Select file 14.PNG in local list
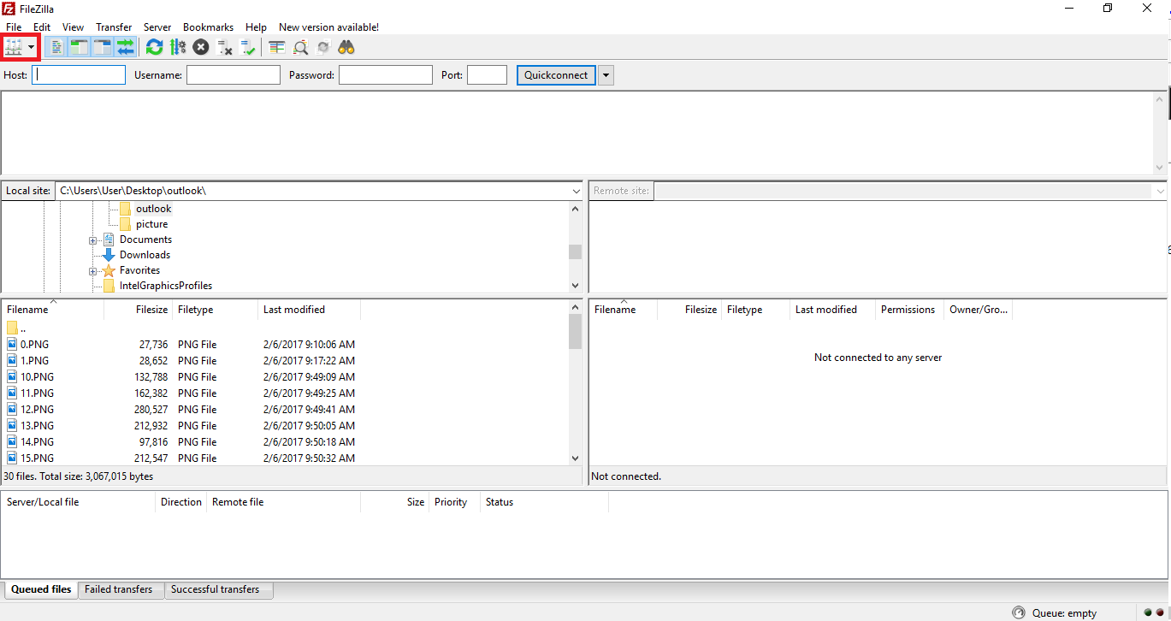1171x621 pixels. [x=38, y=442]
